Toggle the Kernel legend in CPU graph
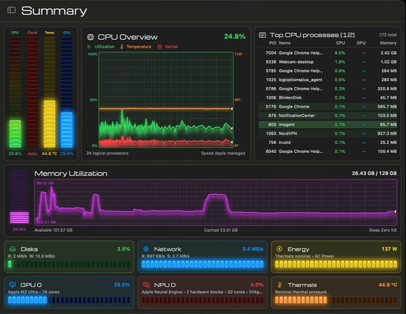The width and height of the screenshot is (406, 314). click(x=168, y=47)
